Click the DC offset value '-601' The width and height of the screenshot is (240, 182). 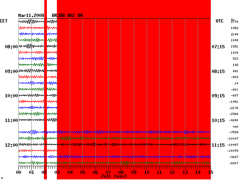coord(234,90)
